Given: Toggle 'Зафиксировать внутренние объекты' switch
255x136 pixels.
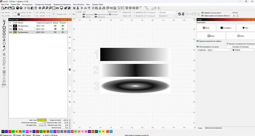Looking at the screenshot, I should 203,16.
